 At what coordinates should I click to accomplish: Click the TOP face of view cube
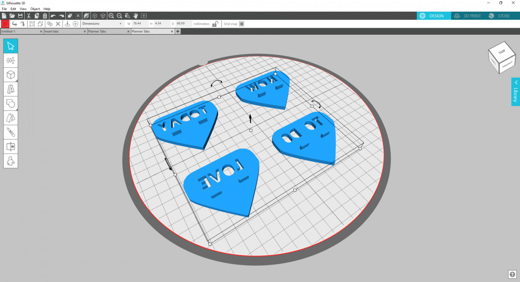point(501,51)
